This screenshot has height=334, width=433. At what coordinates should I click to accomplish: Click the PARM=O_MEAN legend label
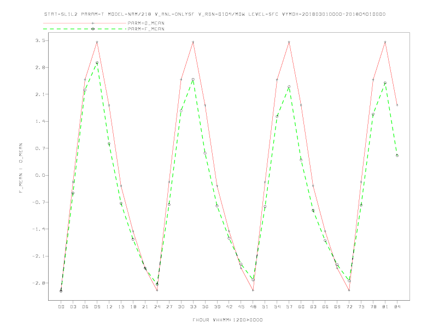(146, 23)
